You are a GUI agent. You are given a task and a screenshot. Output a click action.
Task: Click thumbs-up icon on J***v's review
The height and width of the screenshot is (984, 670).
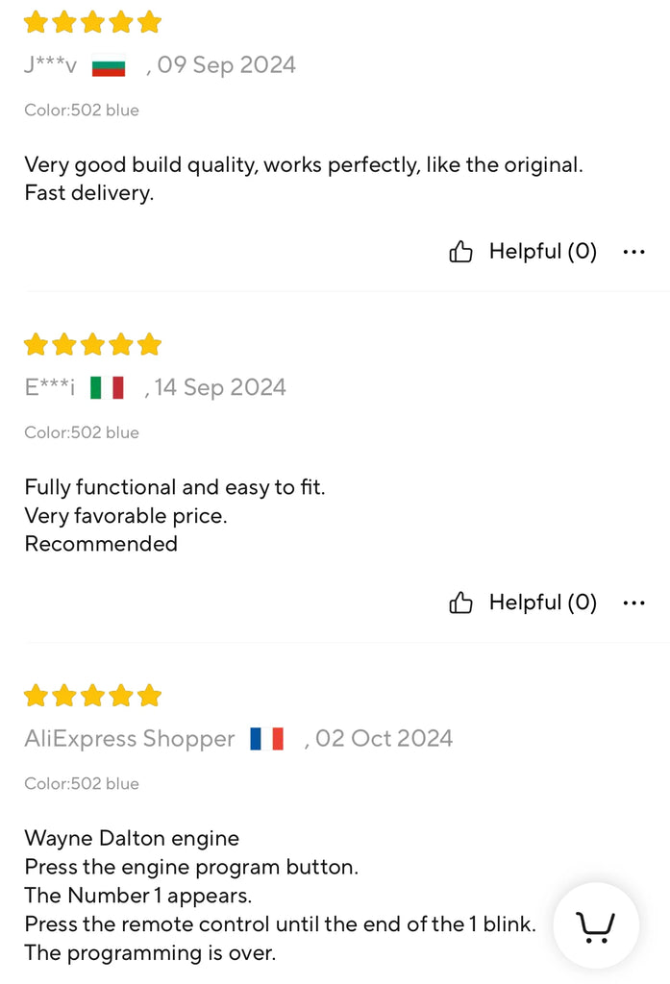tap(460, 252)
